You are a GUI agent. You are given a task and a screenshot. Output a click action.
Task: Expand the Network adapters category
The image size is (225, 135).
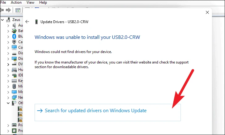[8, 97]
